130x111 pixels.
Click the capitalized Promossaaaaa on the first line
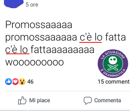click(39, 25)
